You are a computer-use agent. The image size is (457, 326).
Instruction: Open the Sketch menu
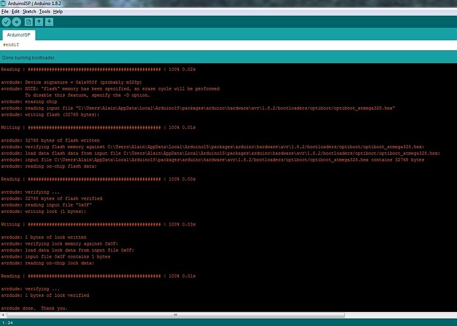point(29,12)
